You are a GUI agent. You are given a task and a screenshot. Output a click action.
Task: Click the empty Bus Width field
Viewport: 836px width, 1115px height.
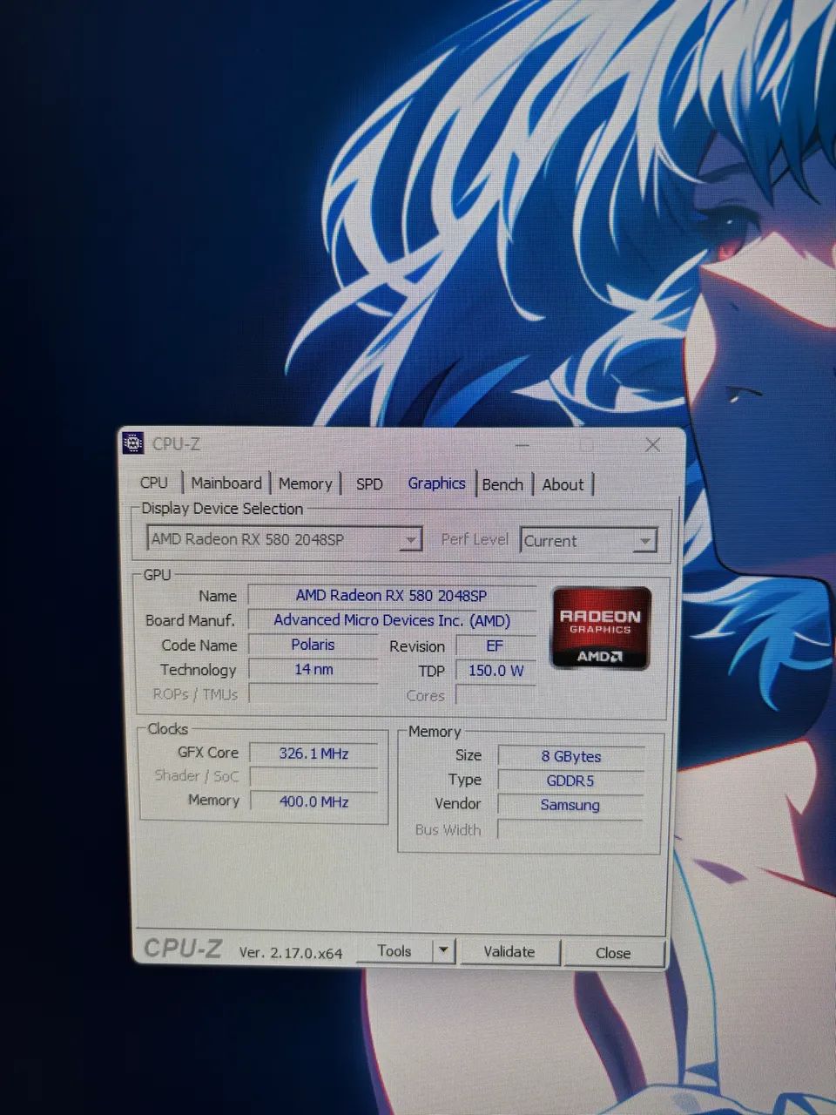(x=570, y=829)
